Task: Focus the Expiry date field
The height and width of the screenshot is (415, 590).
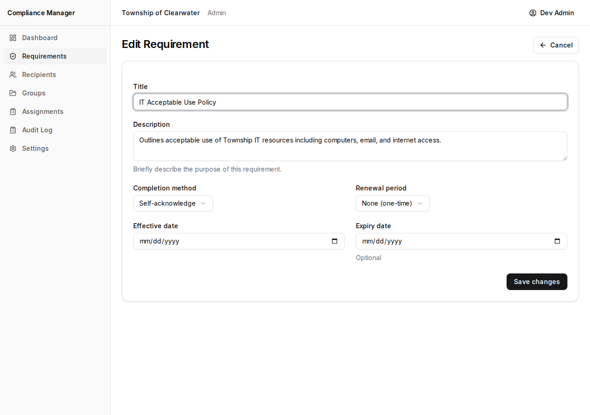Action: point(461,241)
